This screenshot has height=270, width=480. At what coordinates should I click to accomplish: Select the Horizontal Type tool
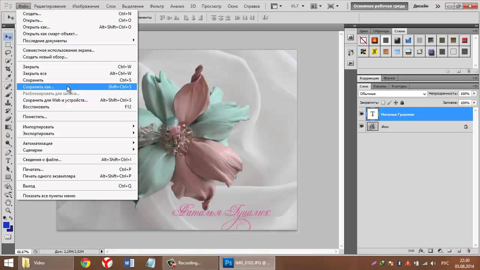8,161
